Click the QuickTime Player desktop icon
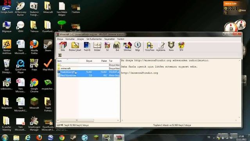This screenshot has height=141, width=250. 20,66
